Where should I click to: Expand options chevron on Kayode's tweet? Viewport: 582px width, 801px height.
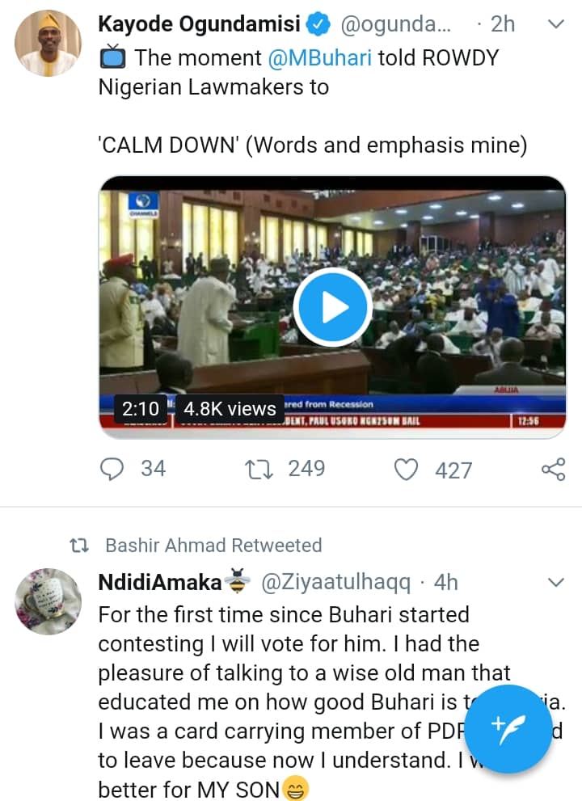tap(555, 25)
